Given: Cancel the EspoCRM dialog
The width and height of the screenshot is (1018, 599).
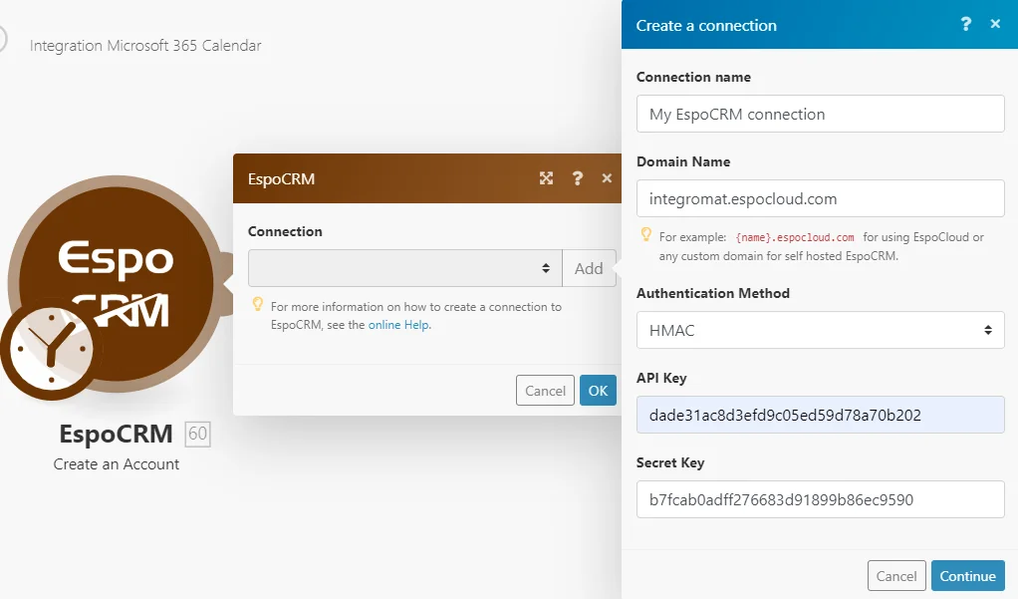Looking at the screenshot, I should point(546,391).
